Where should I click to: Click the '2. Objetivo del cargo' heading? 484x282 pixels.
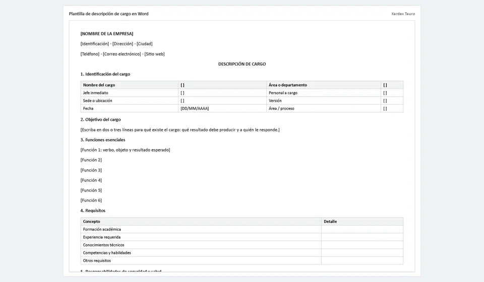101,119
